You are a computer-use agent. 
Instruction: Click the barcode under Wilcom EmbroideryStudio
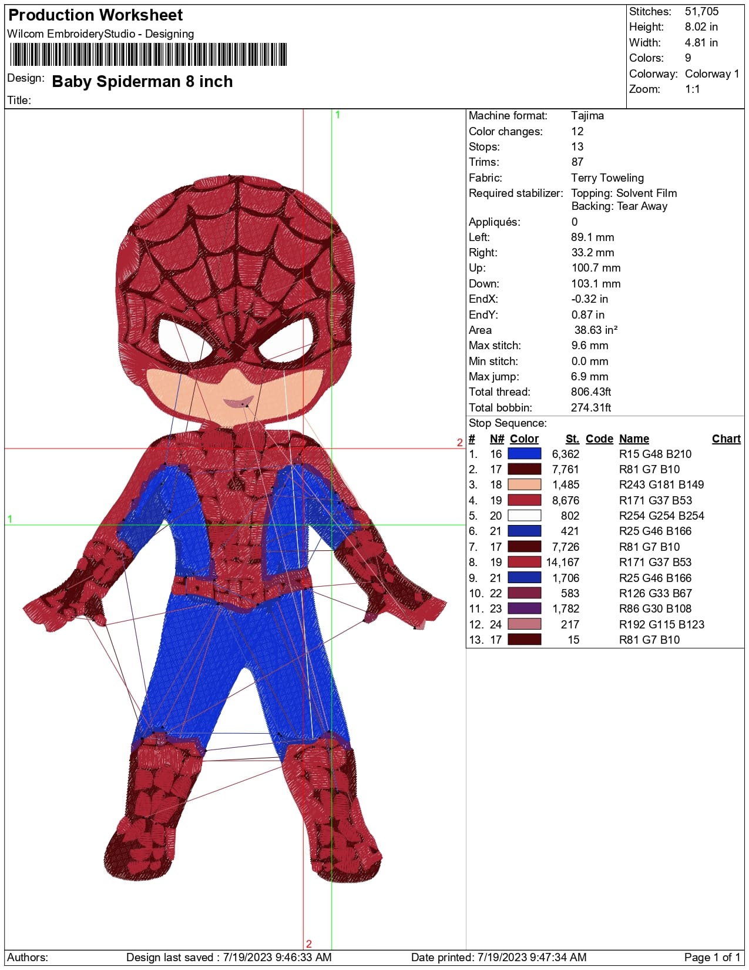(149, 54)
